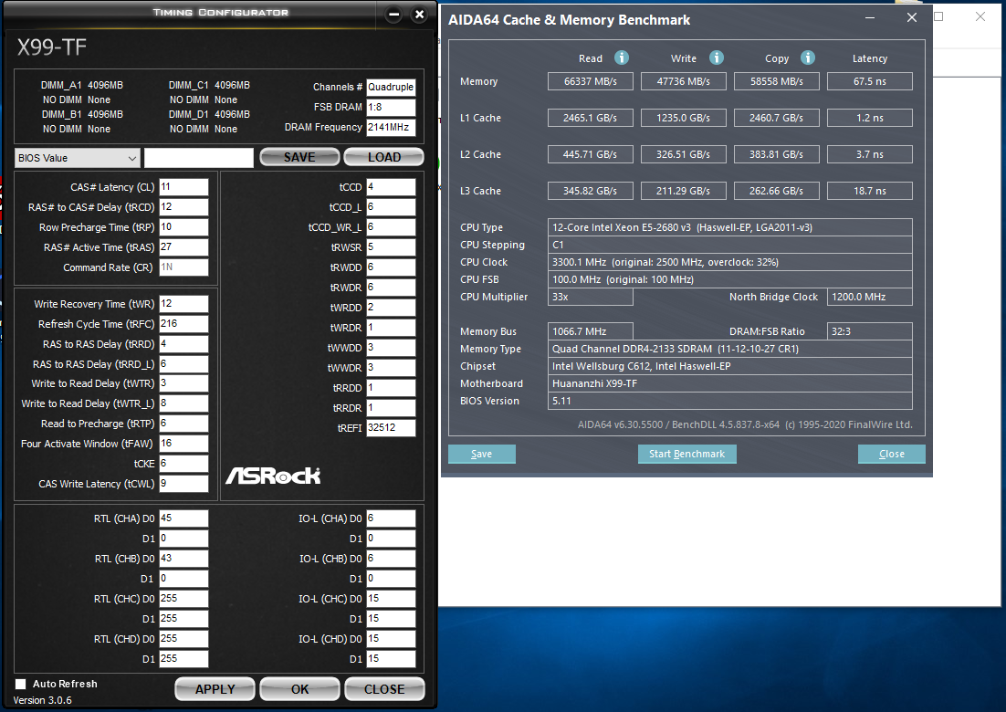This screenshot has height=712, width=1006.
Task: Click the North Bridge Clock 1200.0 MHz value
Action: point(870,297)
